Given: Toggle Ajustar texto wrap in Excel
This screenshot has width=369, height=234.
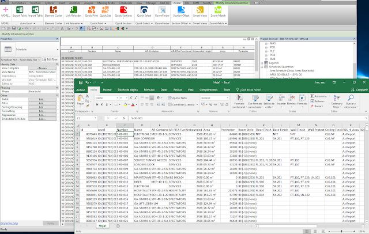Looking at the screenshot, I should point(178,98).
